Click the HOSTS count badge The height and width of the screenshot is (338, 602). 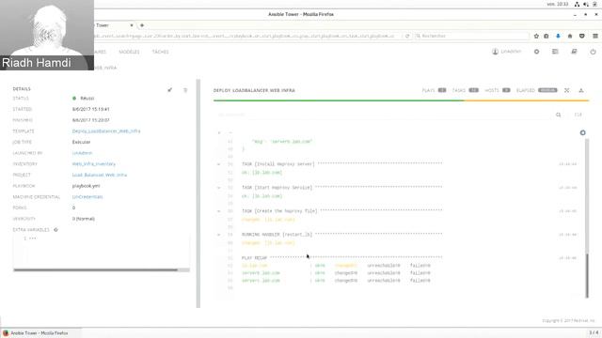point(506,90)
